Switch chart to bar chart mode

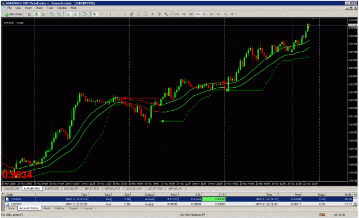point(29,14)
